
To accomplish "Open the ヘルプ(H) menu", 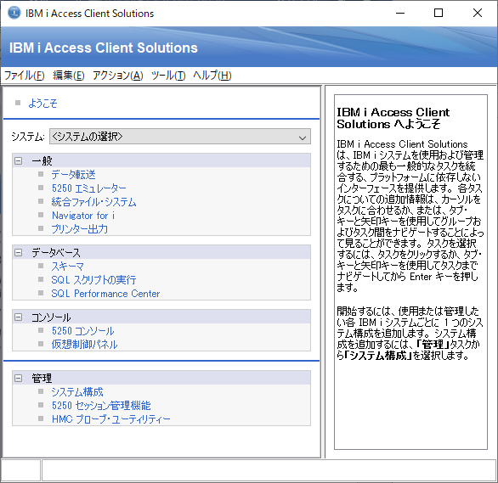I will (212, 76).
